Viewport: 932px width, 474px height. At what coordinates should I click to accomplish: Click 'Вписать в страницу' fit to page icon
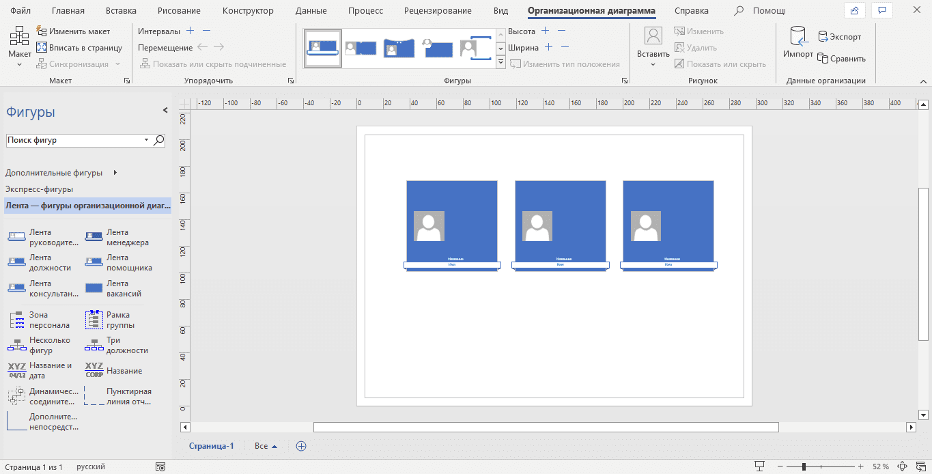point(42,48)
